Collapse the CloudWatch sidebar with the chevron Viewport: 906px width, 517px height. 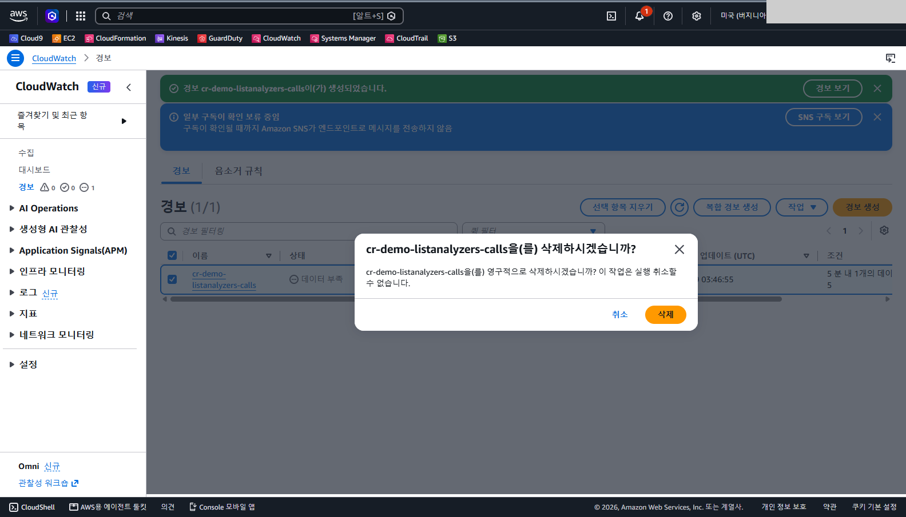coord(129,87)
